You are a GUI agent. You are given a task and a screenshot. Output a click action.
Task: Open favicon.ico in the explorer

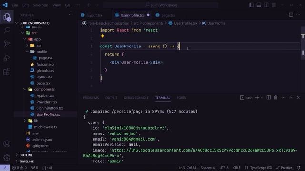(x=45, y=64)
